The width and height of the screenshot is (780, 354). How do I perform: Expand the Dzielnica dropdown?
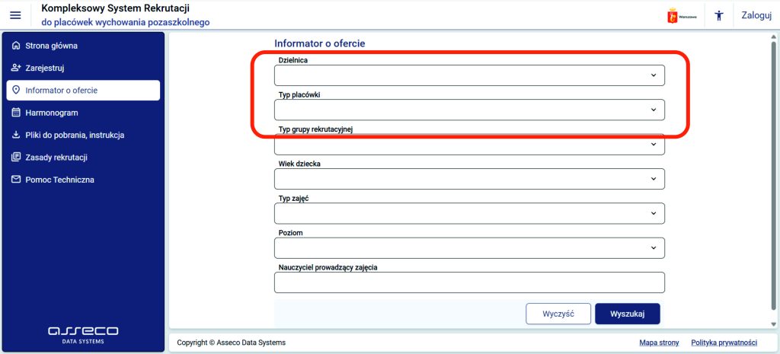pos(469,75)
